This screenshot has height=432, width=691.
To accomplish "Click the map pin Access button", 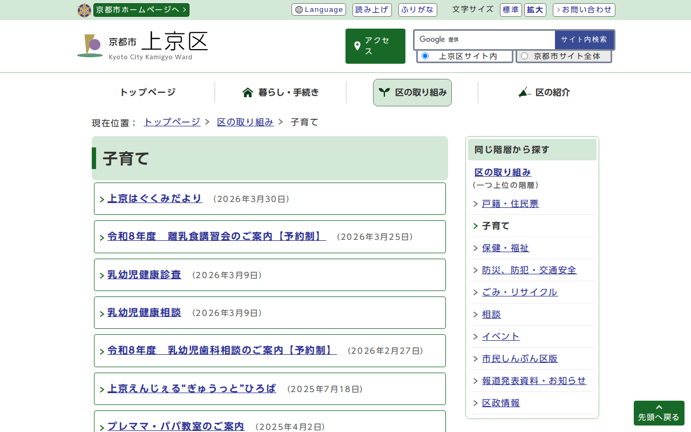I will pyautogui.click(x=375, y=46).
